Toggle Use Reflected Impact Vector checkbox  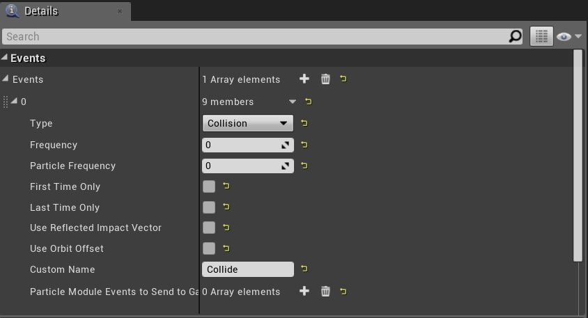click(x=209, y=228)
